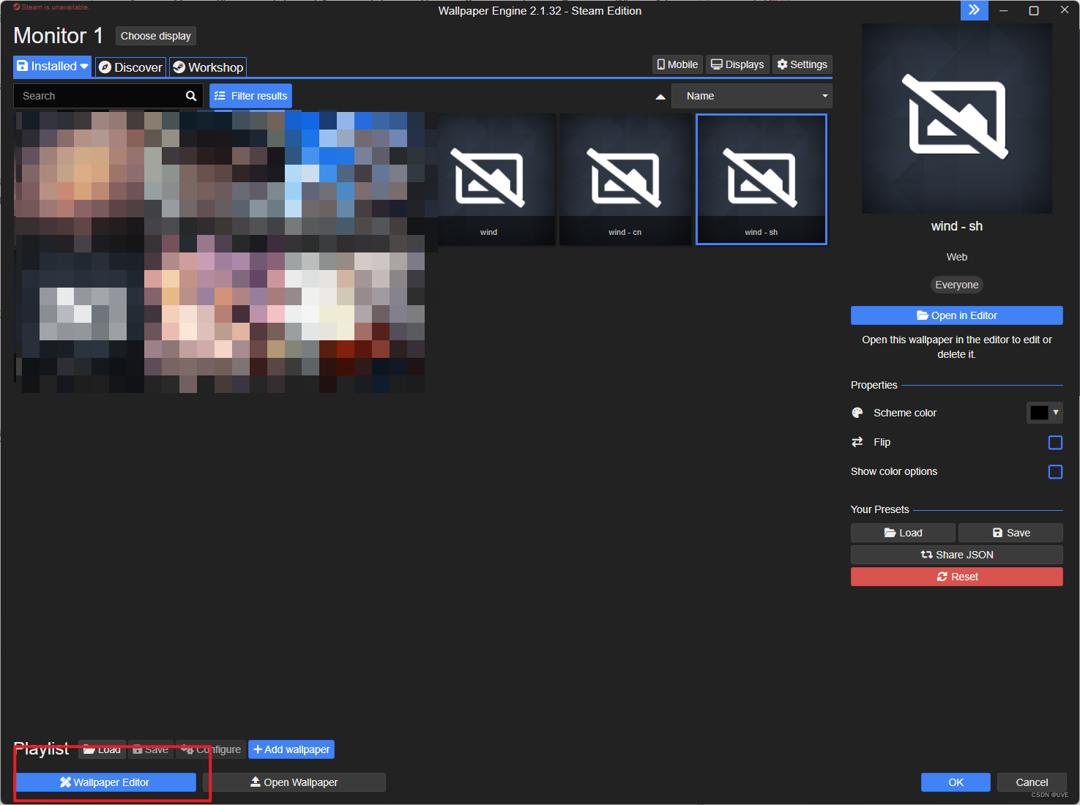Close the Wallpaper Engine window

1065,10
